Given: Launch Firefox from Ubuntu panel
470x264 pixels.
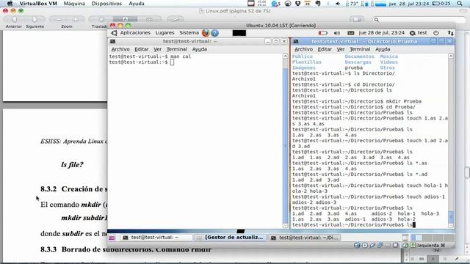Looking at the screenshot, I should [x=206, y=33].
